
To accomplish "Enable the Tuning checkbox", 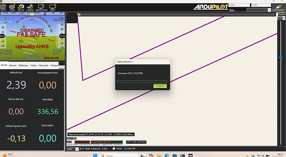I will 114,149.
